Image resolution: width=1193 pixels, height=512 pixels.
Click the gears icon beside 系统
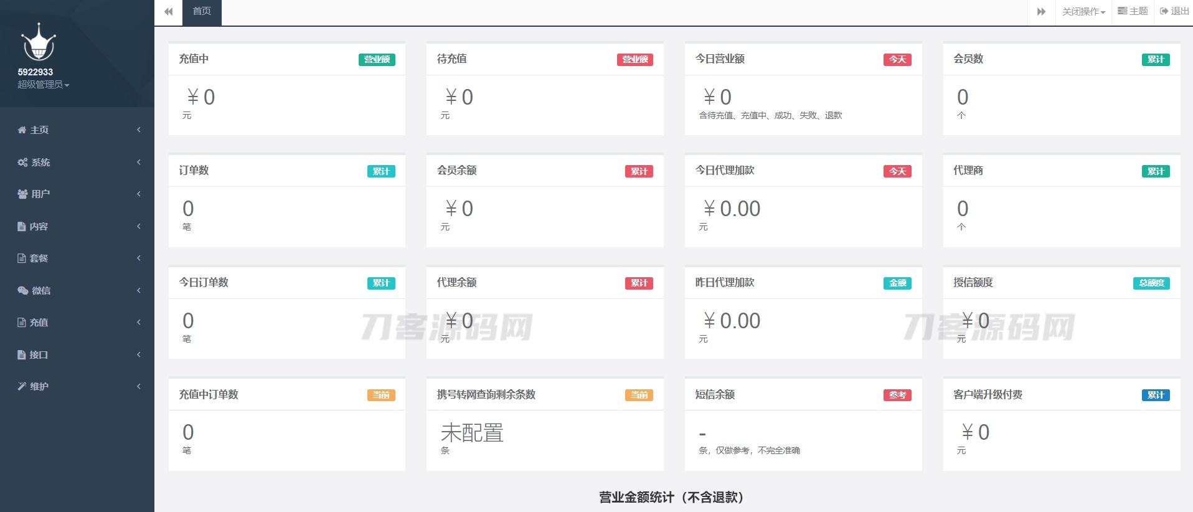coord(22,163)
